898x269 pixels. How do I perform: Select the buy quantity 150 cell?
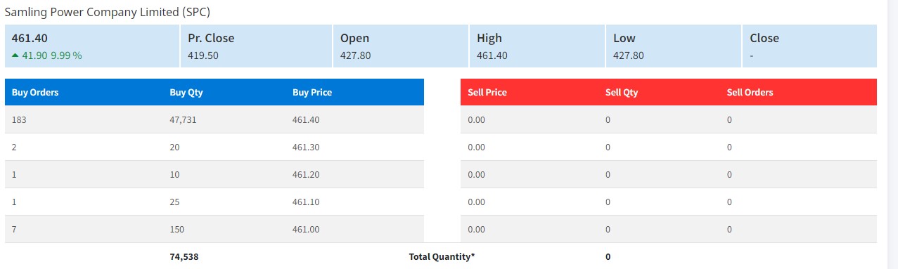[x=177, y=229]
